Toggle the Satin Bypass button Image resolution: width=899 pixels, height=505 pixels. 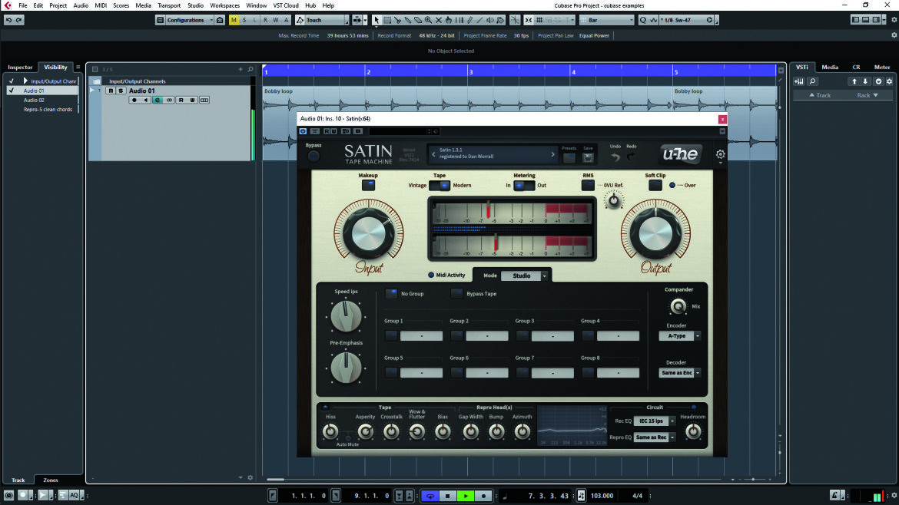313,156
